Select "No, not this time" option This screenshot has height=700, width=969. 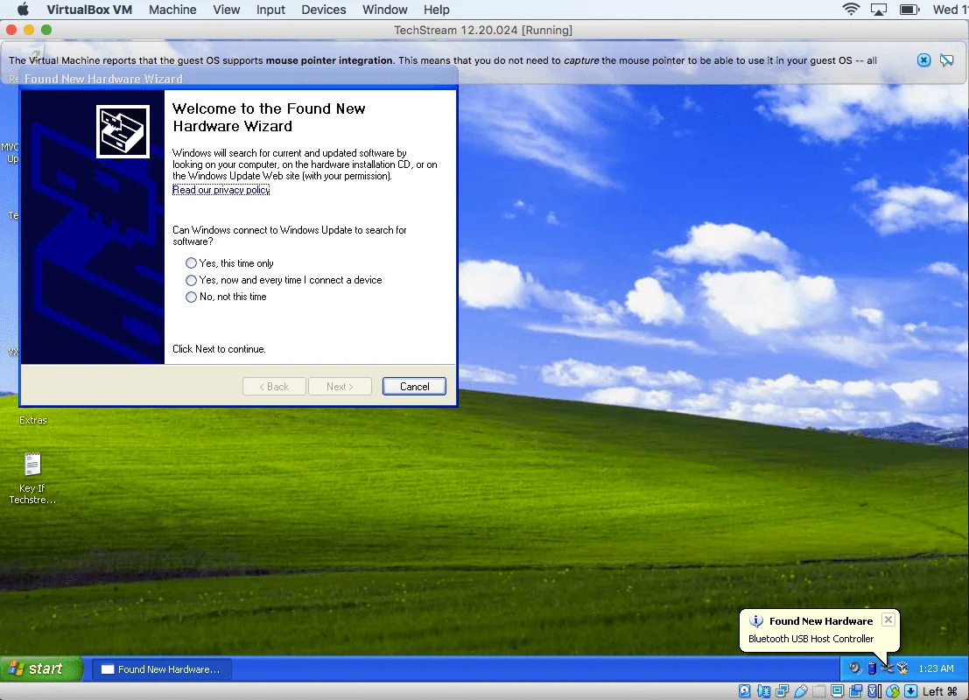192,297
